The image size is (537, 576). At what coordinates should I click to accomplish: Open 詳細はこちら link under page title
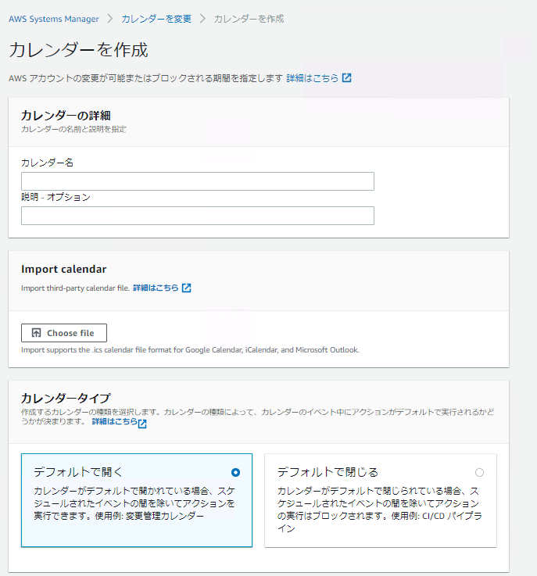[313, 78]
